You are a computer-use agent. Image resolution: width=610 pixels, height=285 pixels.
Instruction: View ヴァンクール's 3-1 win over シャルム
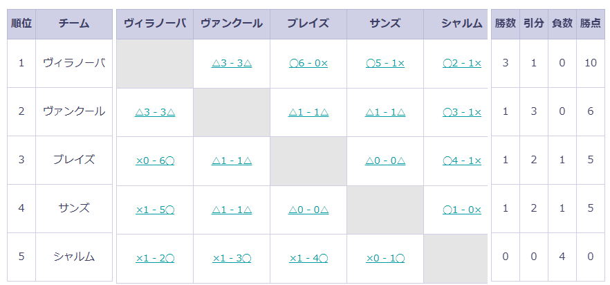tap(462, 111)
